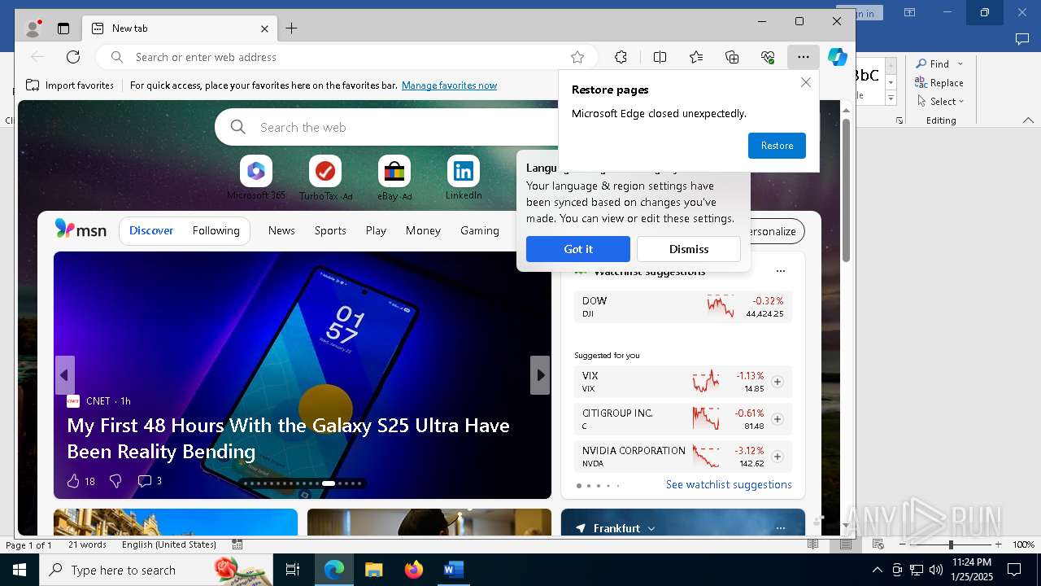Click Word zoom in plus button
Screen dimensions: 1041x586
click(x=999, y=544)
